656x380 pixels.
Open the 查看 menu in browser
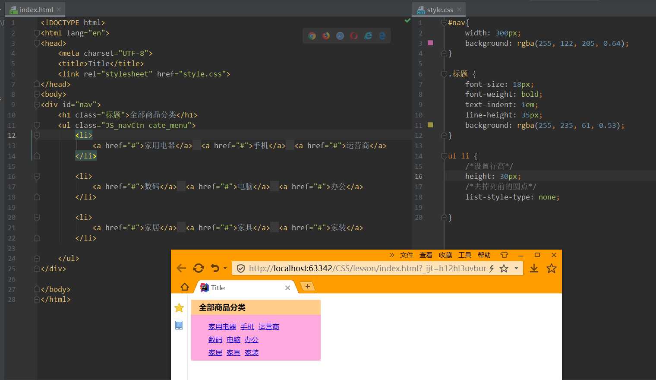coord(426,255)
